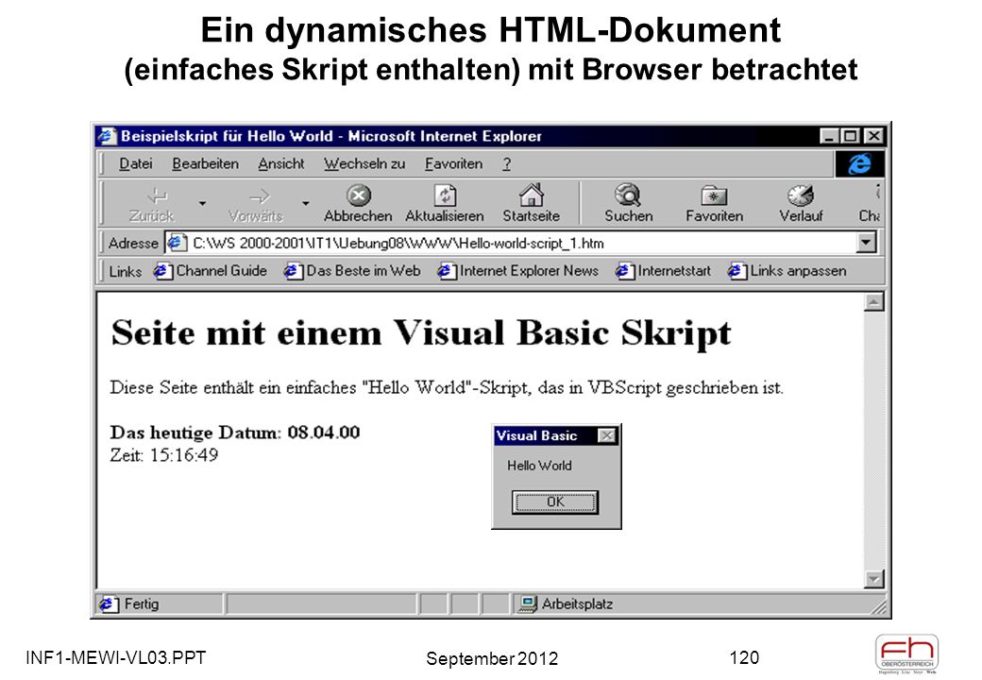Click the text 'Zeit: 15:16:49'
This screenshot has height=680, width=982.
point(164,455)
